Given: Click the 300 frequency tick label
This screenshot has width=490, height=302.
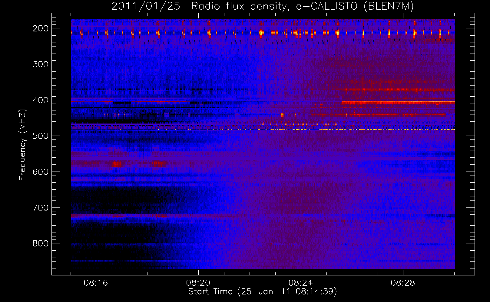Looking at the screenshot, I should click(x=41, y=64).
